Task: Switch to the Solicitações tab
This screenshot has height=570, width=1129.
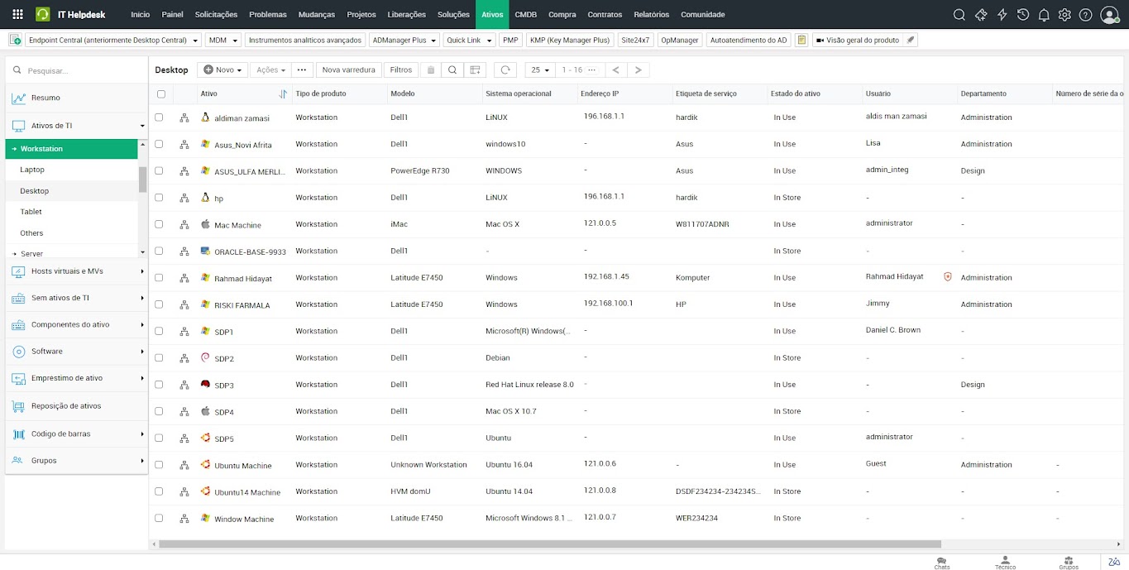Action: (216, 14)
